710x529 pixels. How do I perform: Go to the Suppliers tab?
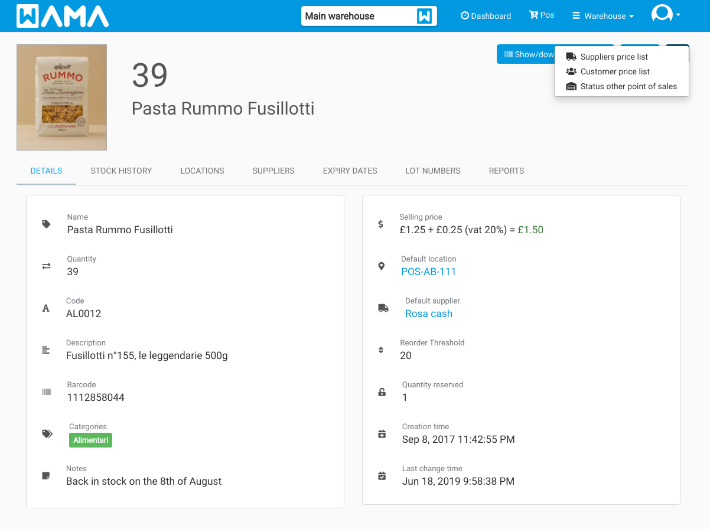pos(273,171)
